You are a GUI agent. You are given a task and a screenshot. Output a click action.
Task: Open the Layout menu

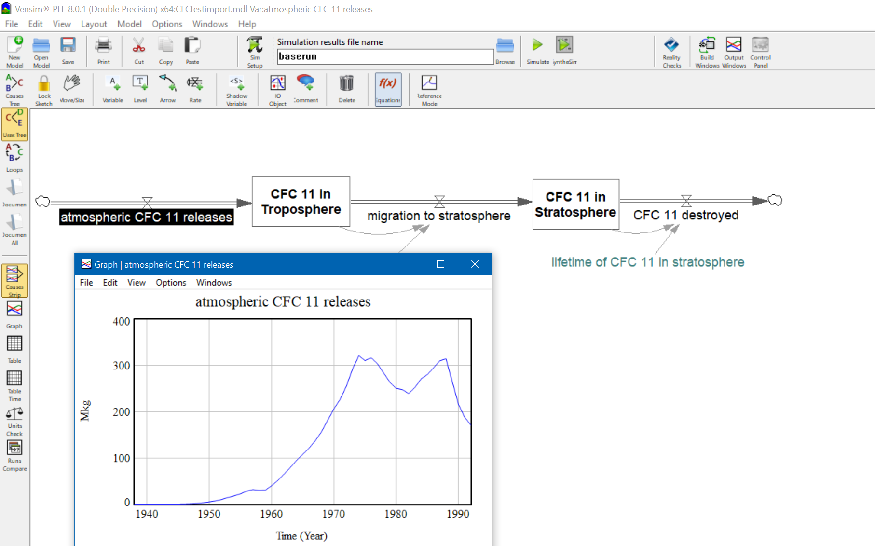pos(94,24)
